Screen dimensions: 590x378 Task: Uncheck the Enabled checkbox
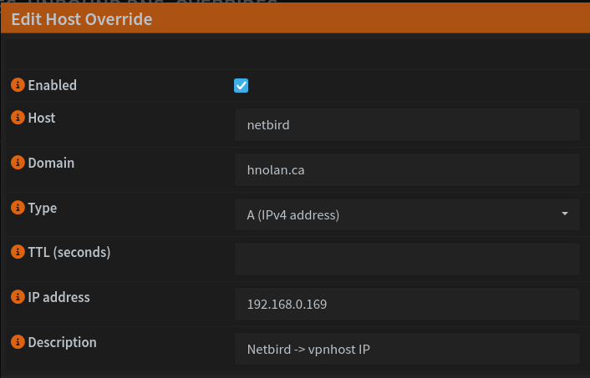pyautogui.click(x=242, y=85)
